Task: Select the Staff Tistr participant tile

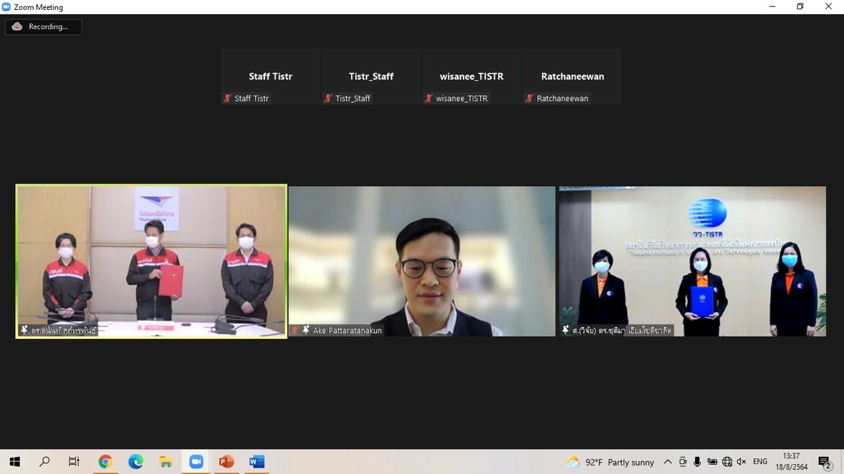Action: [270, 76]
